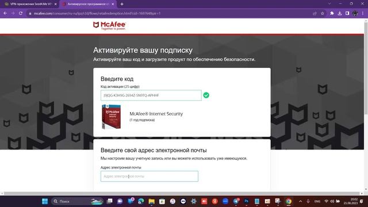The image size is (368, 207).
Task: Open File Explorer from taskbar
Action: tap(152, 201)
